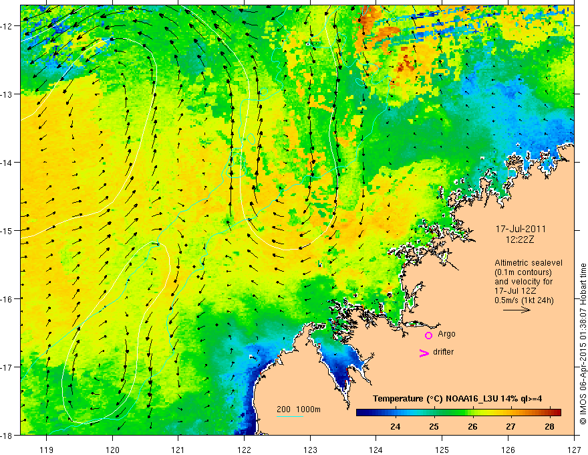Screen dimensions: 588x455
Task: Click the 'Temperature (°C) NOAA16_L3U 14% ql>=4' title
Action: point(458,399)
